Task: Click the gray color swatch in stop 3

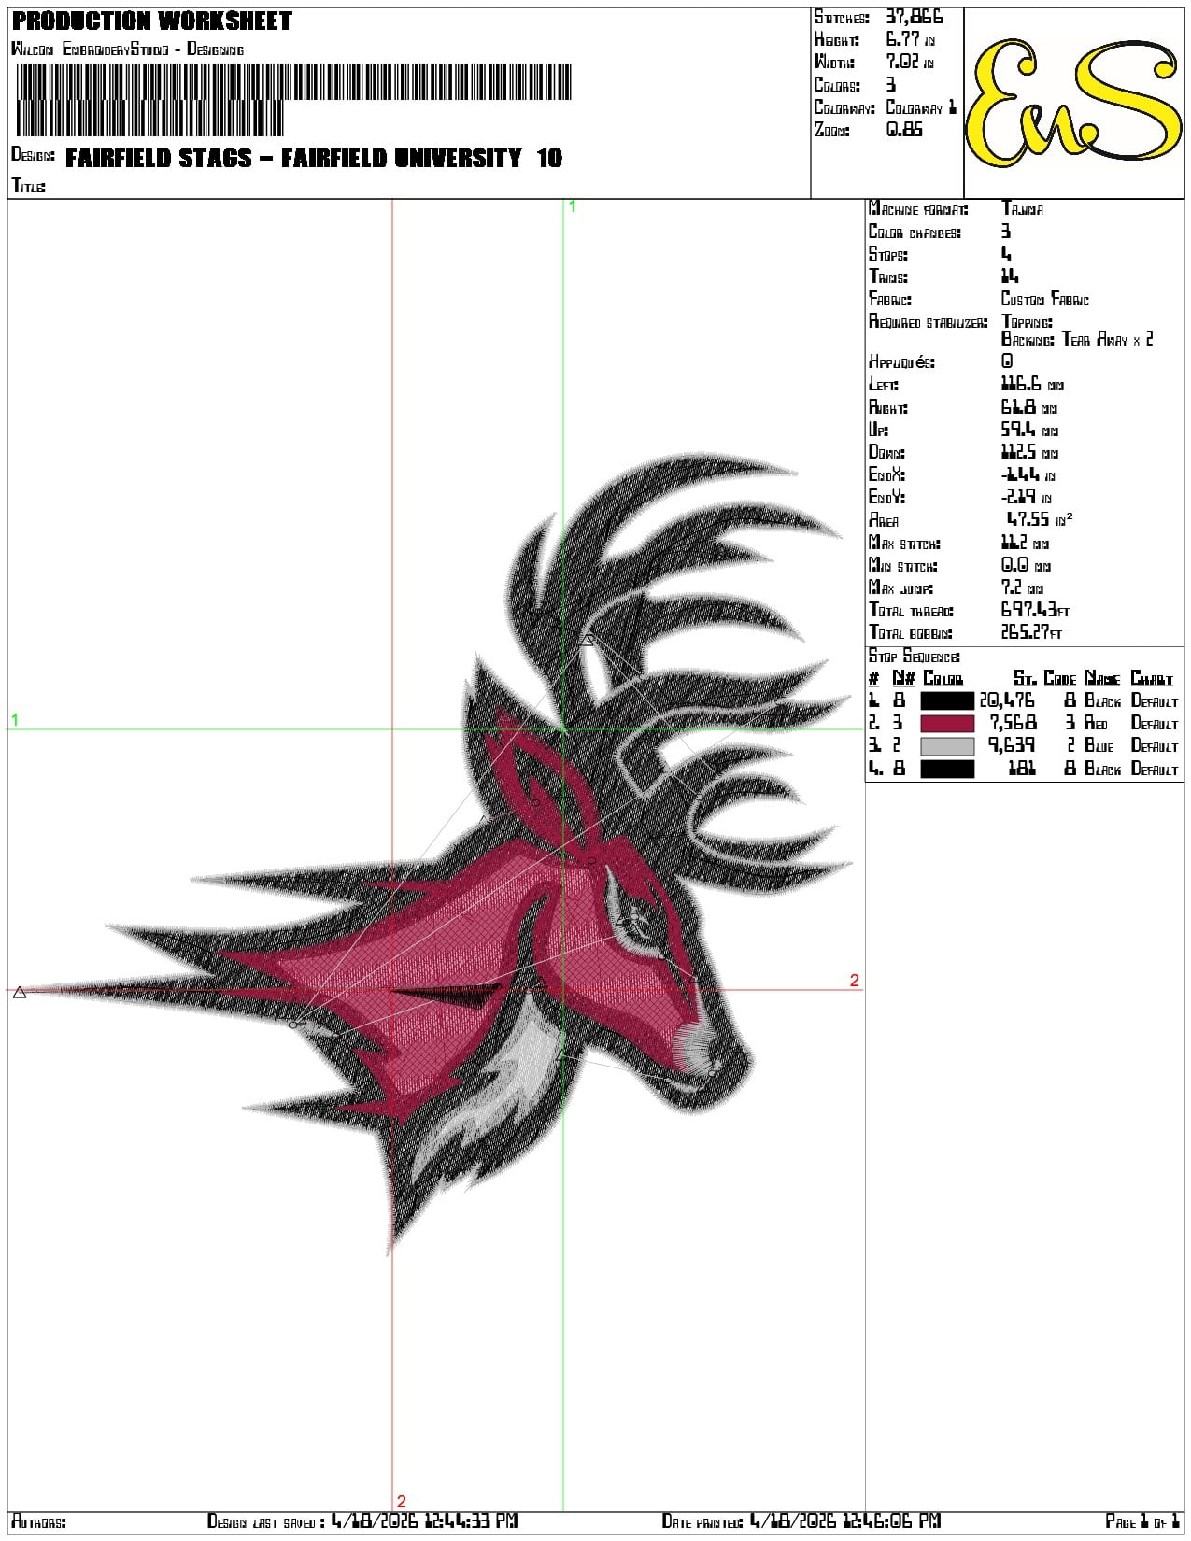Action: click(x=947, y=746)
